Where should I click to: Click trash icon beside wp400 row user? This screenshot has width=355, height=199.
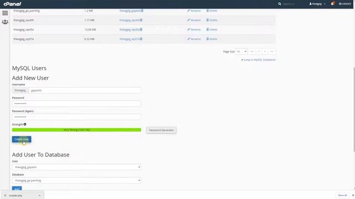click(x=141, y=20)
